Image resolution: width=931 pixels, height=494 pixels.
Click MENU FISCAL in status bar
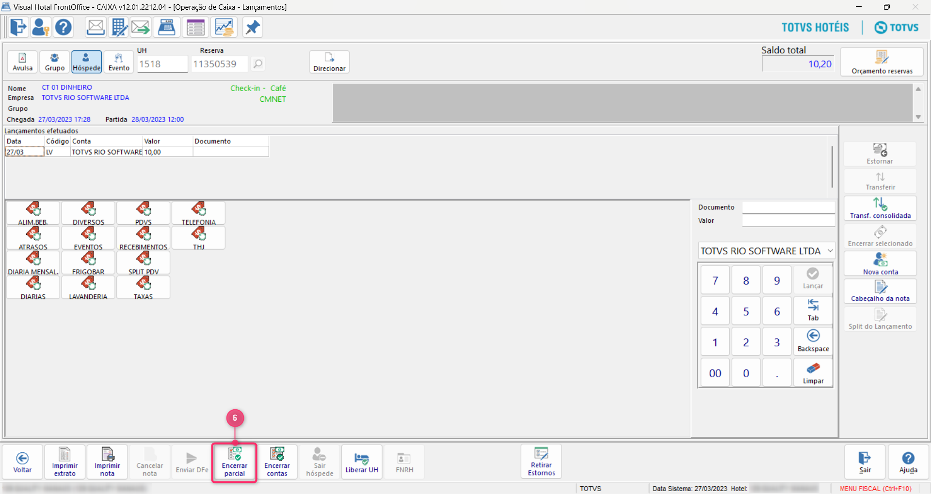875,489
